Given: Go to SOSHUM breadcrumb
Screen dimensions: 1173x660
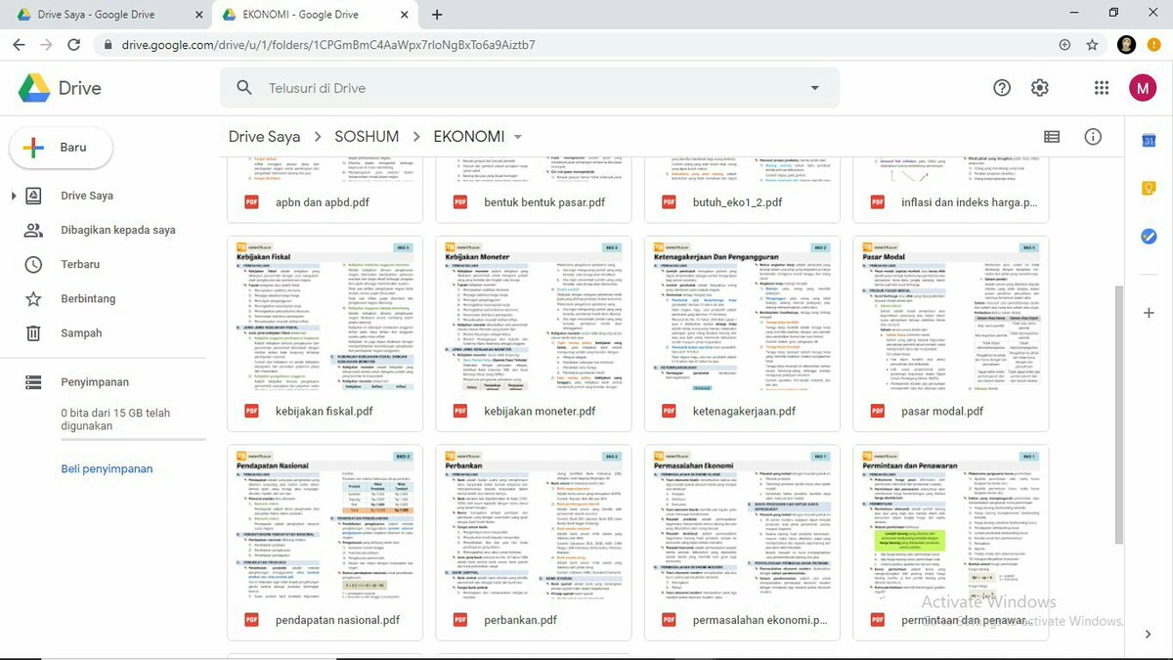Looking at the screenshot, I should pos(367,137).
